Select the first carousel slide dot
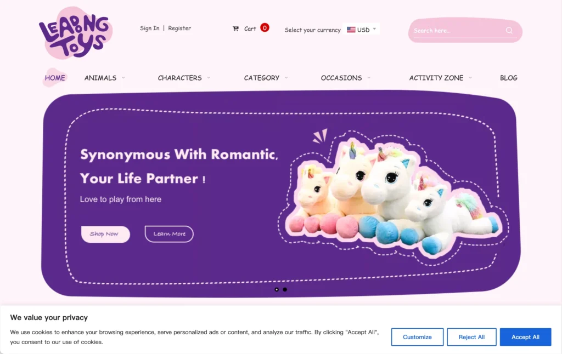 [x=277, y=289]
